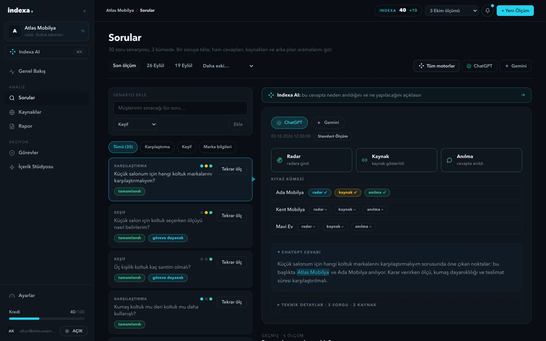Tekrar ölç for küçük salonum question
The image size is (546, 341).
232,169
